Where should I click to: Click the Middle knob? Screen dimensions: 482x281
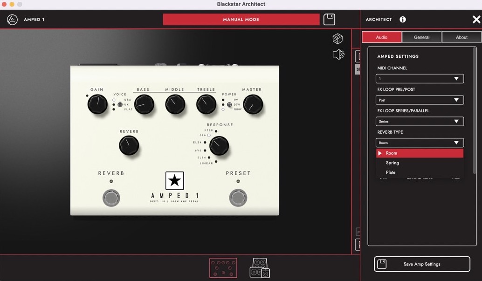pyautogui.click(x=175, y=104)
